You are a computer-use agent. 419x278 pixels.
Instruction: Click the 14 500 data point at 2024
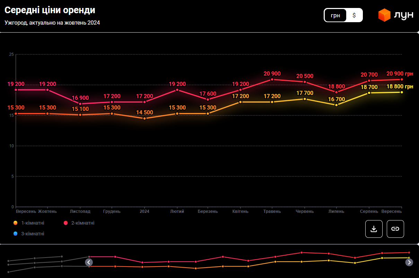145,119
